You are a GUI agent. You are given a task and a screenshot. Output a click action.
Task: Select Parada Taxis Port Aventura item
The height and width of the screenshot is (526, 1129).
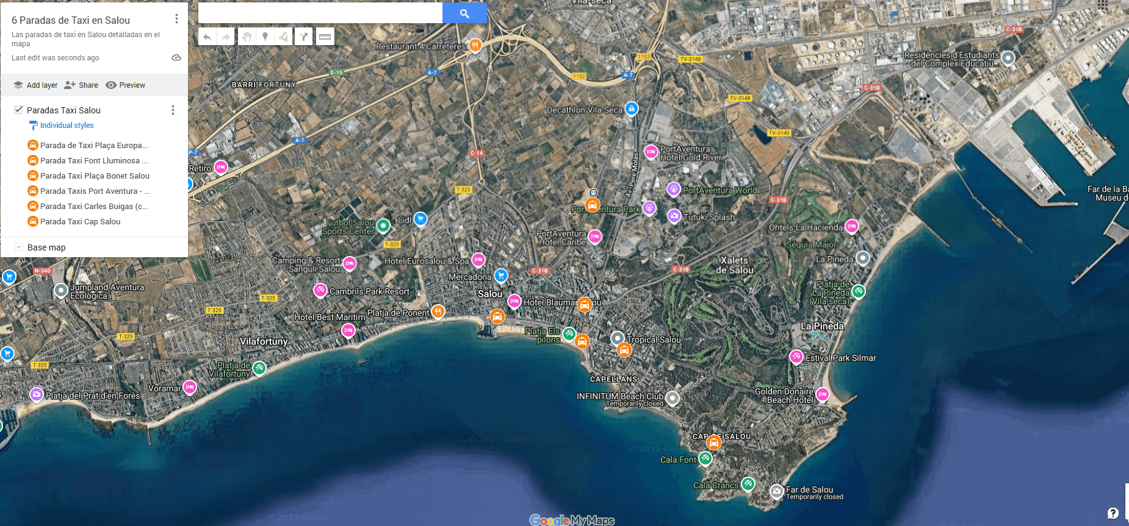[94, 191]
